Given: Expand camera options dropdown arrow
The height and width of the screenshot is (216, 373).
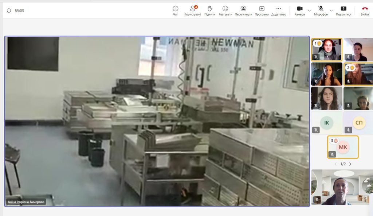Looking at the screenshot, I should (309, 11).
